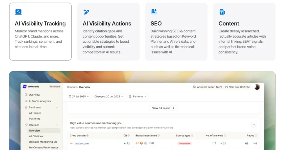Click the SEO chart sparkle icon

point(154,12)
